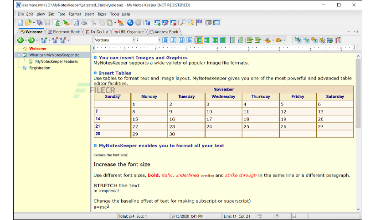Click the background color palette icon

(278, 40)
